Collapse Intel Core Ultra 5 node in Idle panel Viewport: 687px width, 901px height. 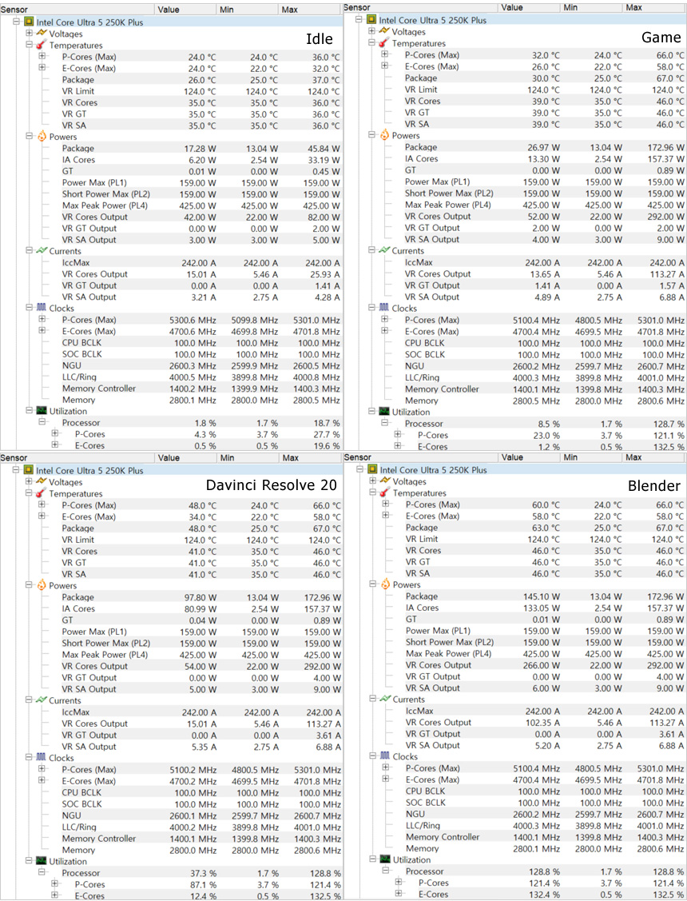(17, 22)
